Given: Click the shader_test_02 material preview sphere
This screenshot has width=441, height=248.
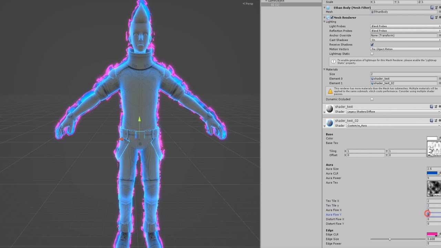Looking at the screenshot, I should (x=330, y=123).
